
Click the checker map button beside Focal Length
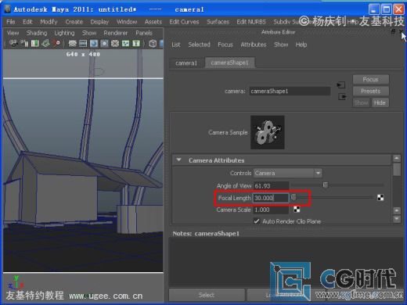pyautogui.click(x=380, y=198)
